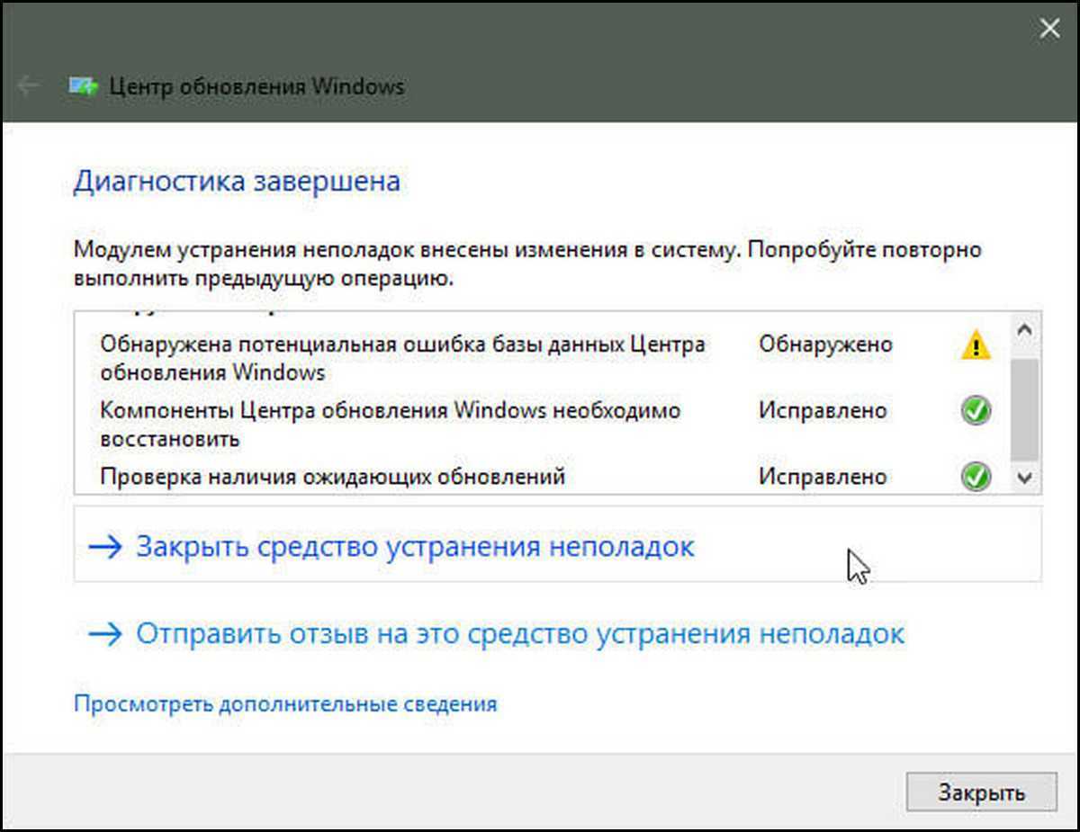This screenshot has height=832, width=1080.
Task: Click the 'Диагностика завершена' heading
Action: (x=236, y=181)
